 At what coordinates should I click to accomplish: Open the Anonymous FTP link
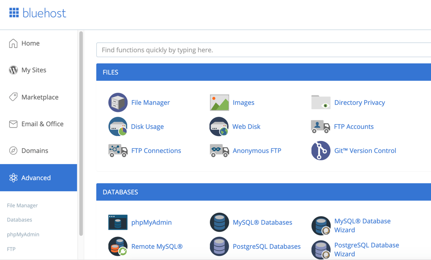pyautogui.click(x=257, y=151)
